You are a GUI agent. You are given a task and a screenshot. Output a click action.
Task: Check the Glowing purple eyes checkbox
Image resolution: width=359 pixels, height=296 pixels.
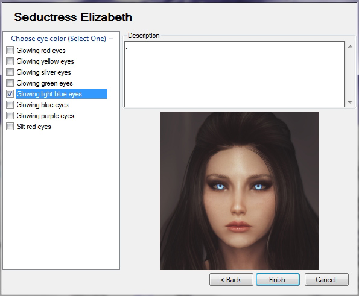(x=10, y=116)
